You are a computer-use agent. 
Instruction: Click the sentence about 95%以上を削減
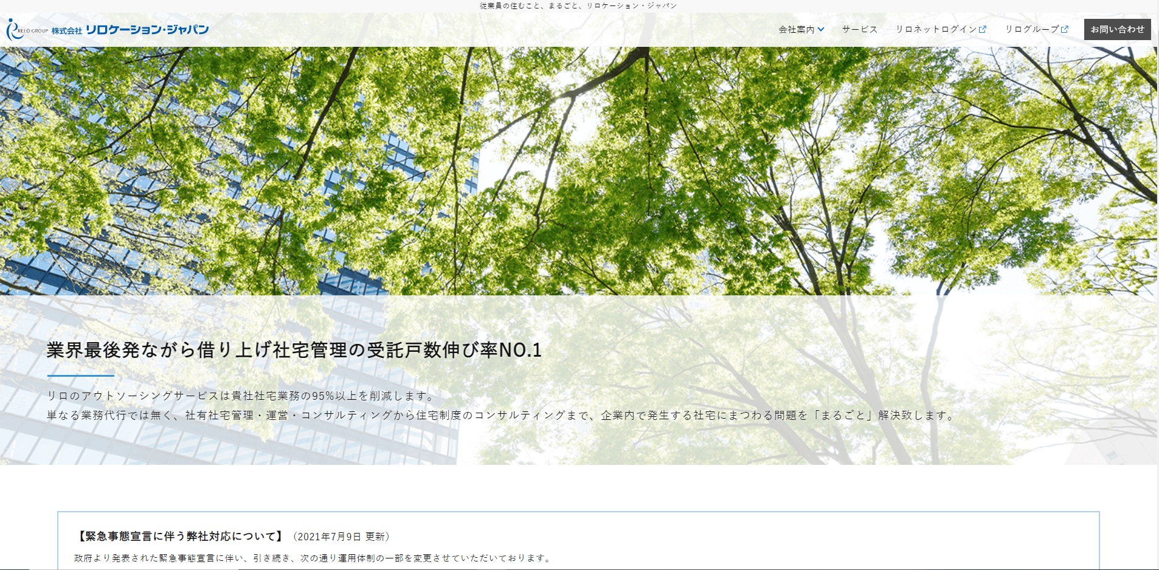tap(242, 396)
